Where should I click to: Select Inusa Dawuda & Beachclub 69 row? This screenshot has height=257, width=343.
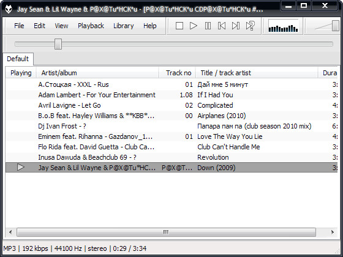tap(171, 157)
